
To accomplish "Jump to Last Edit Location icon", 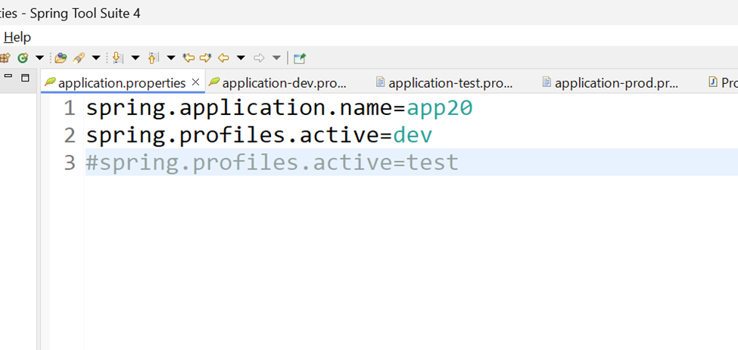I will pos(188,58).
